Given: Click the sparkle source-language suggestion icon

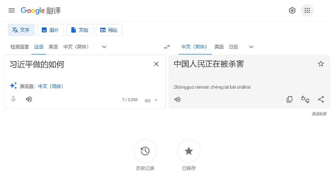Looking at the screenshot, I should [x=13, y=86].
